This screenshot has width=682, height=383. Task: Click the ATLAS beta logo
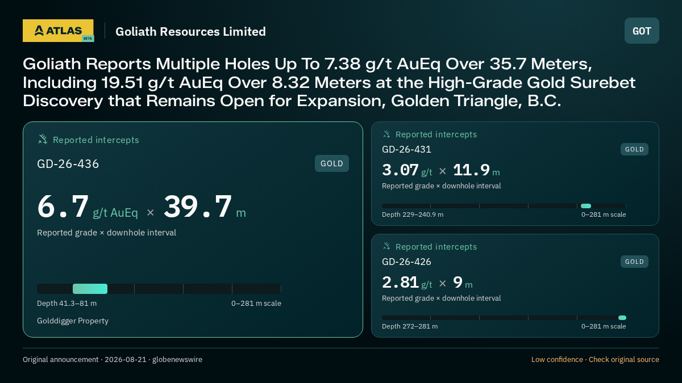58,31
